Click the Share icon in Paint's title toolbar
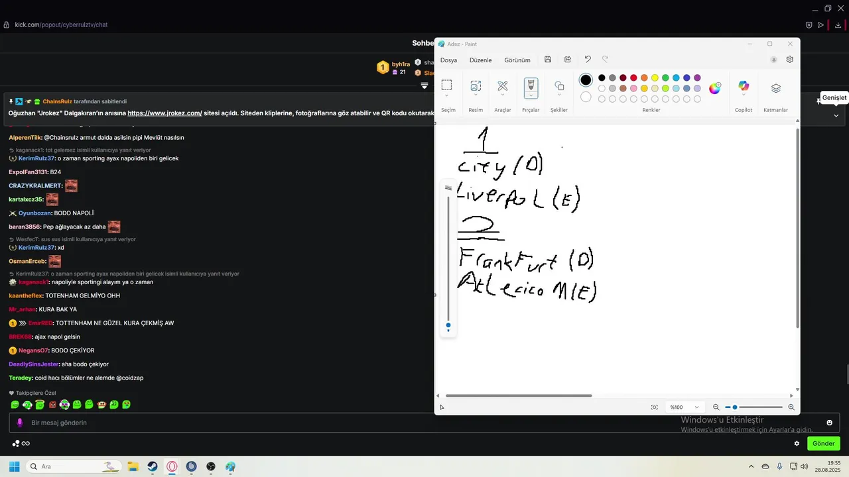 568,60
